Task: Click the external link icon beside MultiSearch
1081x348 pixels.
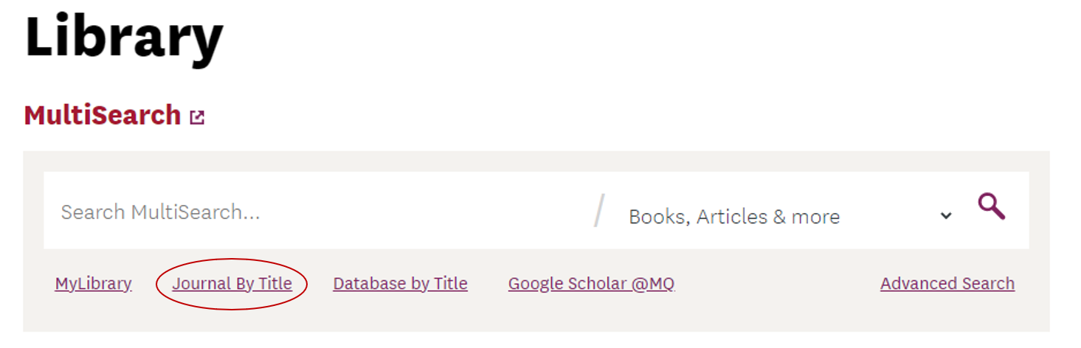Action: click(x=197, y=117)
